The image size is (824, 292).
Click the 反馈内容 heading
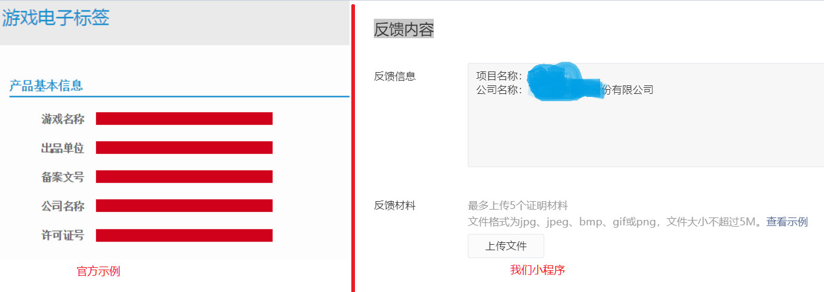pyautogui.click(x=404, y=30)
